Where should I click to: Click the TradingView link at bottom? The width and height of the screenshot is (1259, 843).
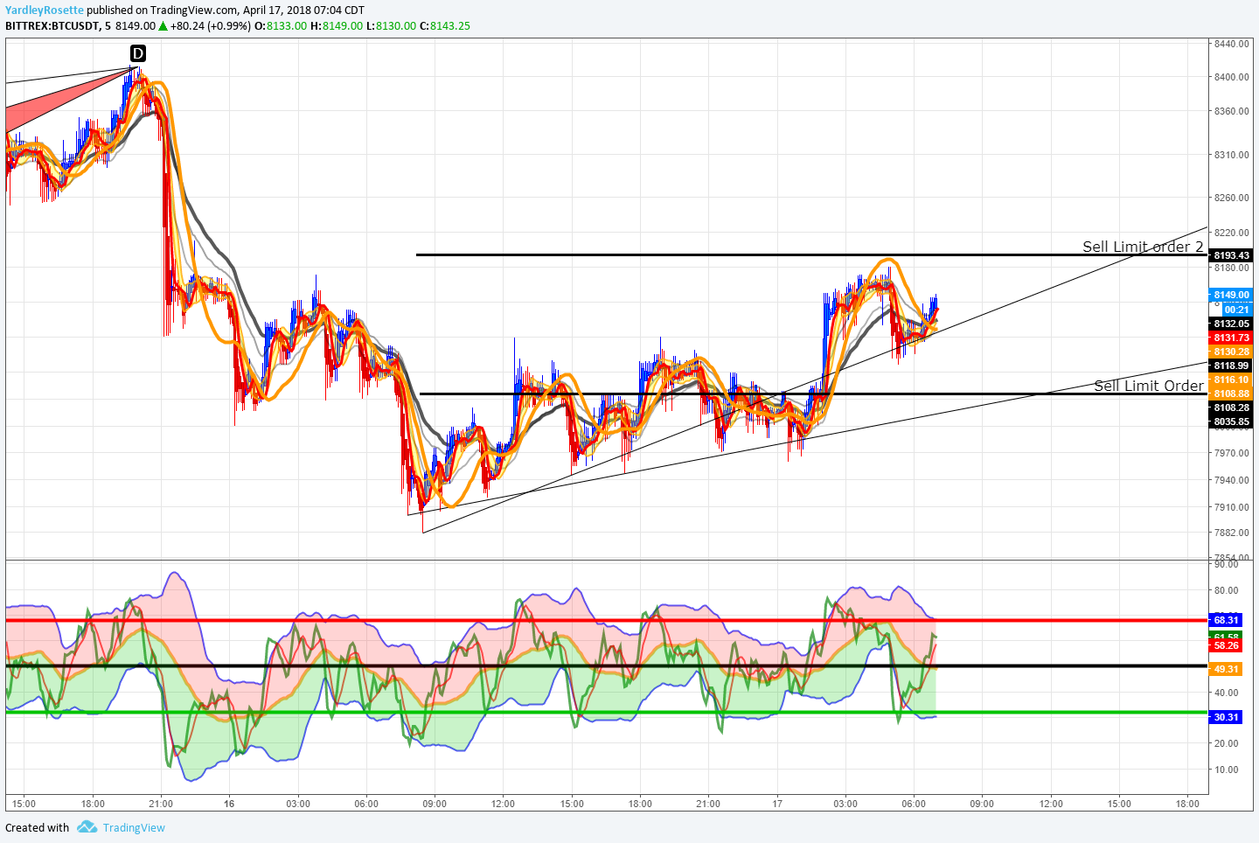click(134, 827)
